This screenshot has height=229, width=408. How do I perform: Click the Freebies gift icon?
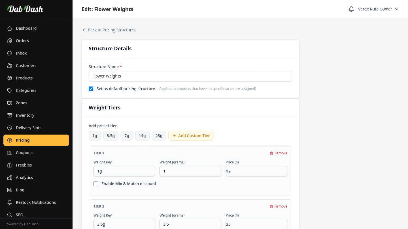click(x=10, y=165)
